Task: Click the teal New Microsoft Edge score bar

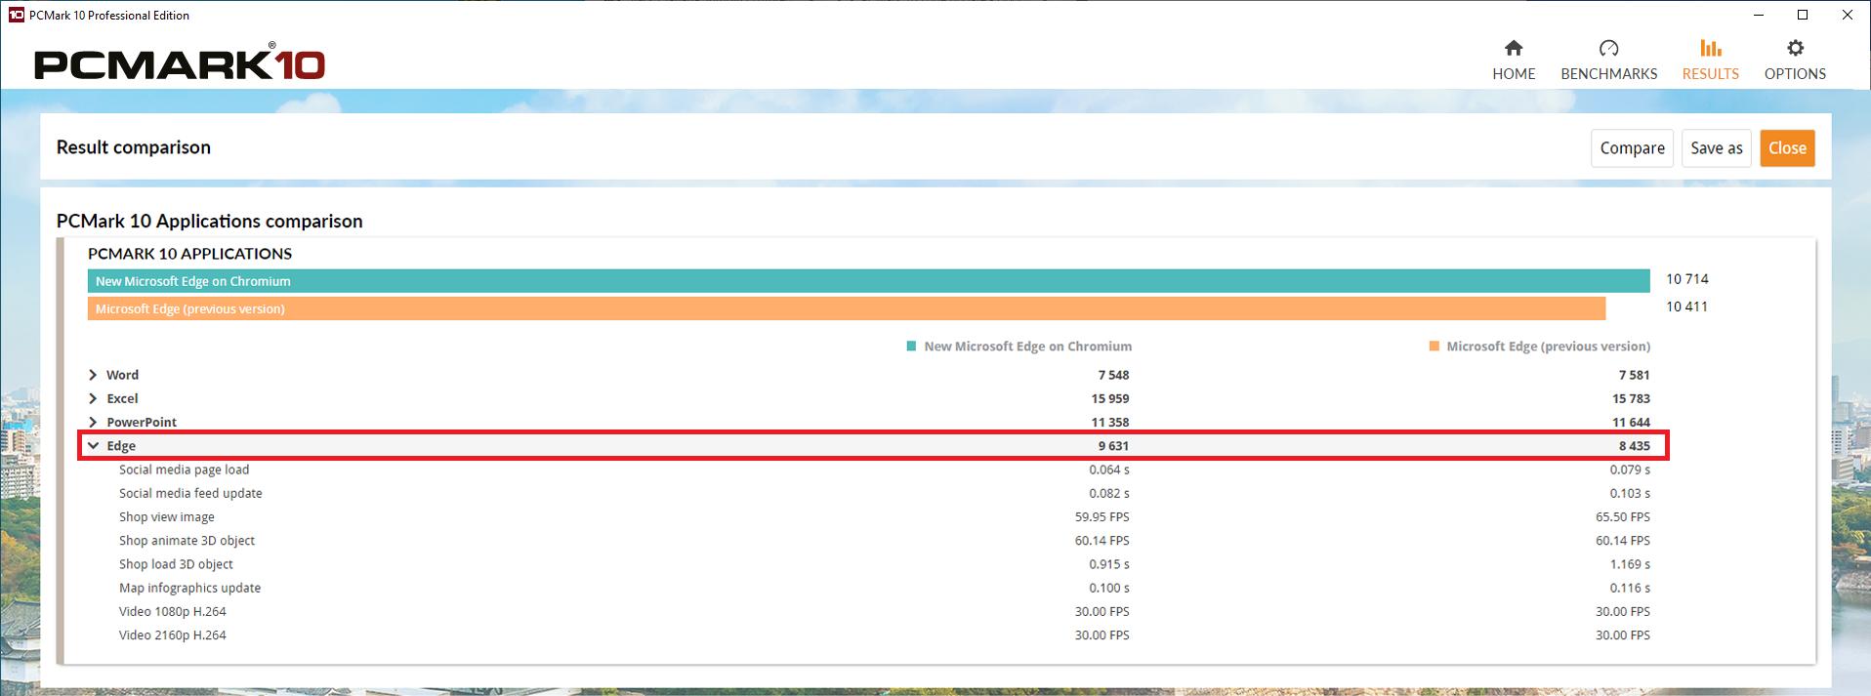Action: pyautogui.click(x=867, y=281)
